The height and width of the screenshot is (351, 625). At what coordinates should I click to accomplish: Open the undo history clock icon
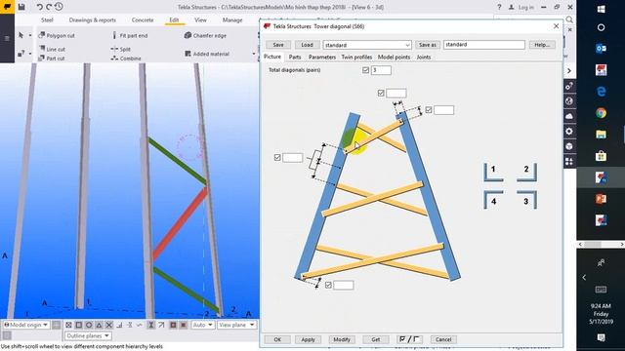coord(59,7)
